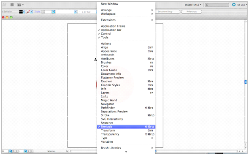Open the Variables panel
The image size is (249, 155).
click(x=126, y=142)
